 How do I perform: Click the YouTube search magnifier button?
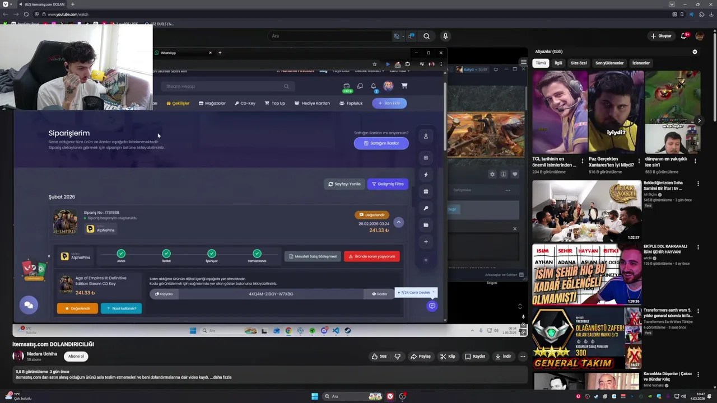[426, 36]
